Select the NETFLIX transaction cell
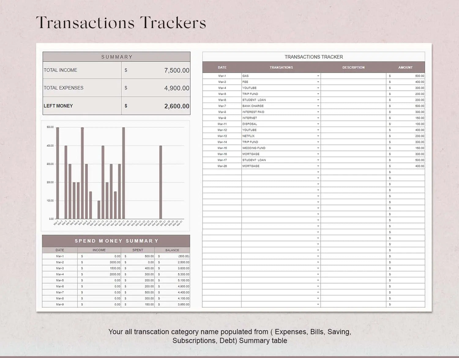Viewport: 459px width, 358px height. pos(281,136)
